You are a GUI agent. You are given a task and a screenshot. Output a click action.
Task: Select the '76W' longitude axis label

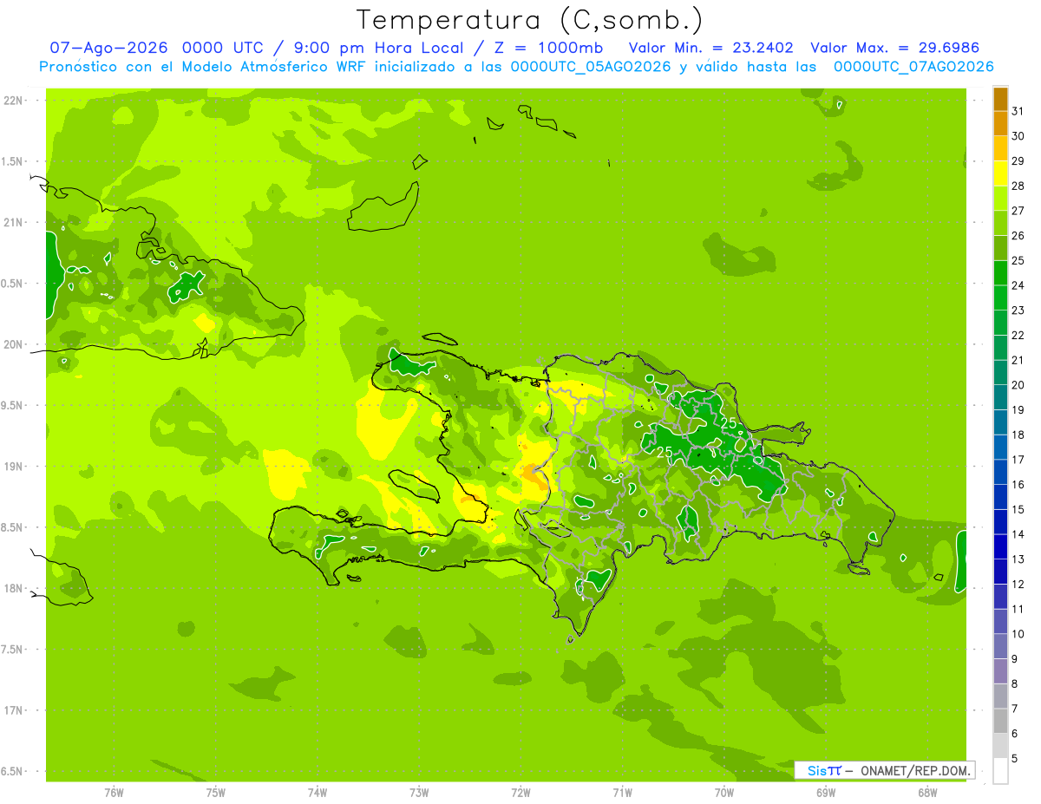114,793
